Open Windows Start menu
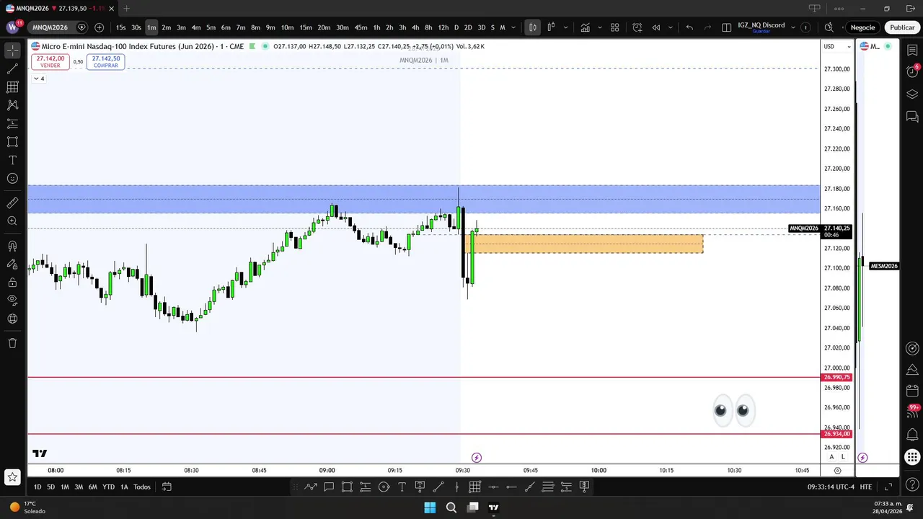Image resolution: width=923 pixels, height=519 pixels. coord(430,507)
